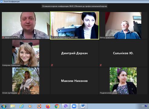
Task: Click the help icon in system tray
Action: coord(146,106)
